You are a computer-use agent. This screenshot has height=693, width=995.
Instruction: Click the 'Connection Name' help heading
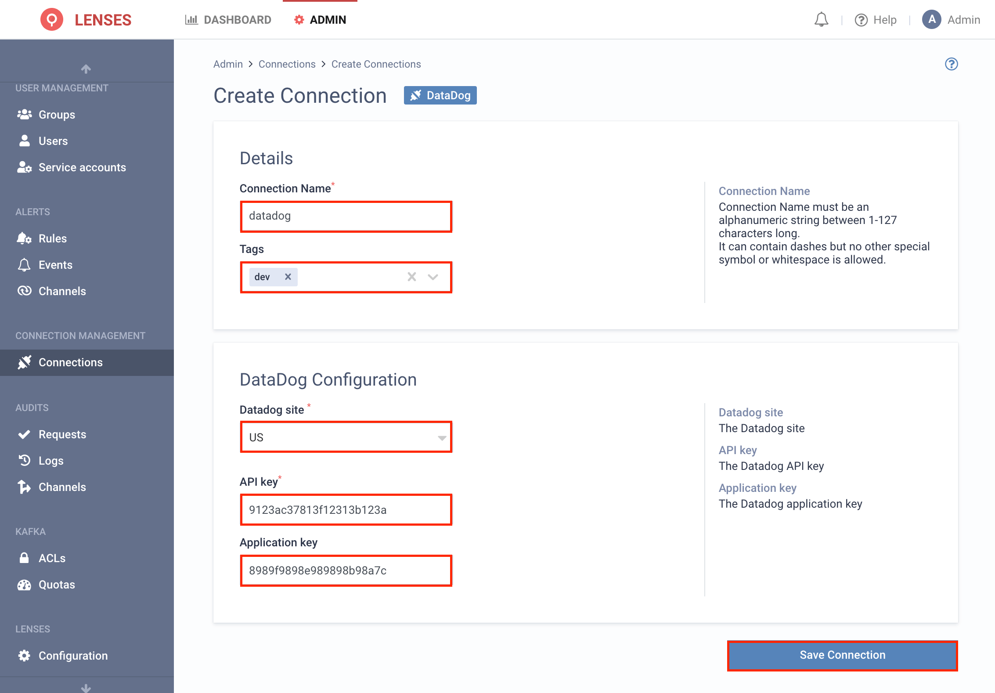(764, 191)
